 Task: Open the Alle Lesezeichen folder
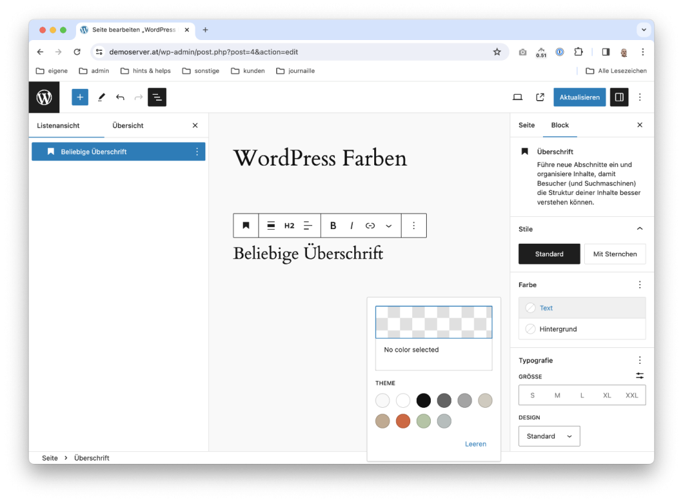[x=616, y=71]
